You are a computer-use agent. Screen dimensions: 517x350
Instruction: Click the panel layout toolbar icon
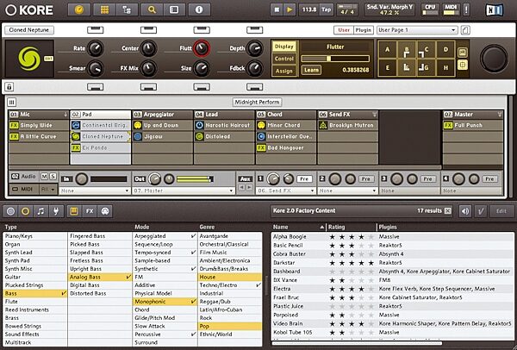tap(174, 9)
